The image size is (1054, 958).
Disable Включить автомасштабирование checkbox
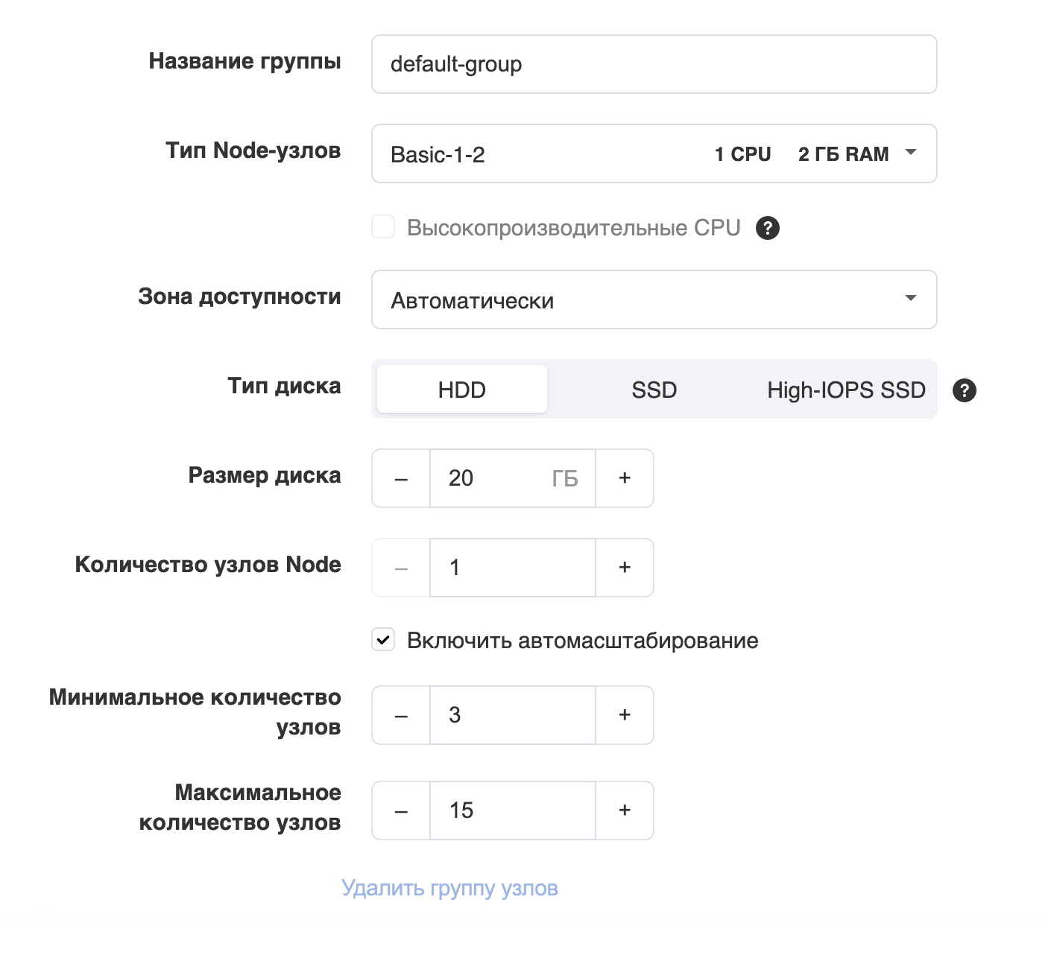383,640
